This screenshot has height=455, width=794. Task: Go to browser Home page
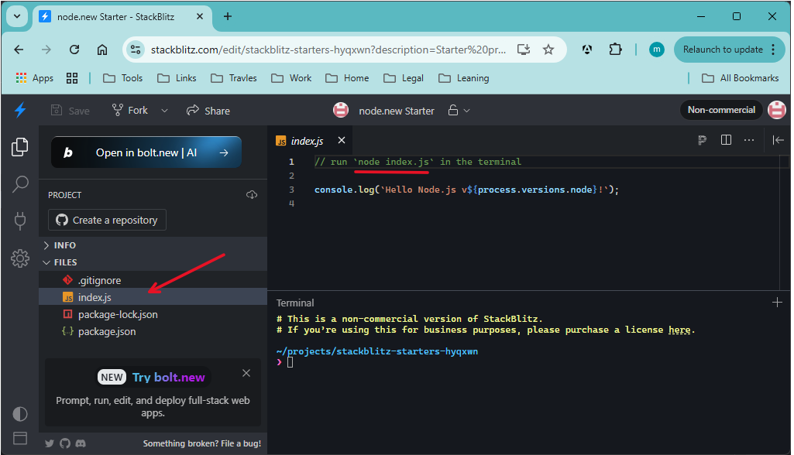[102, 50]
